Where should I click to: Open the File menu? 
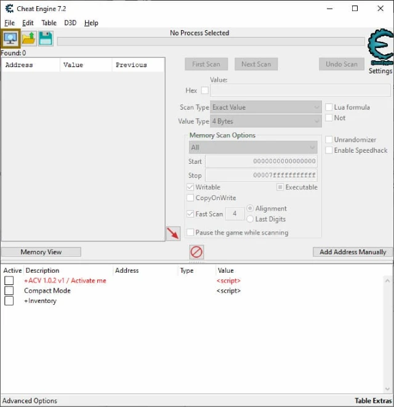pyautogui.click(x=10, y=23)
